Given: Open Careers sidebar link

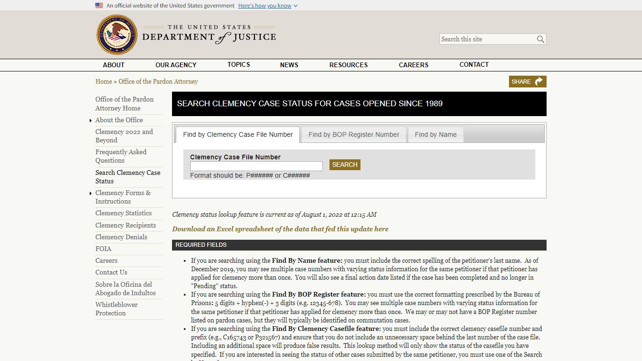Looking at the screenshot, I should click(106, 260).
